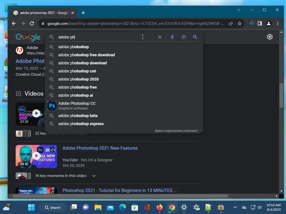This screenshot has width=286, height=214.
Task: Select the adobe photoshop 2021 tab
Action: [44, 13]
